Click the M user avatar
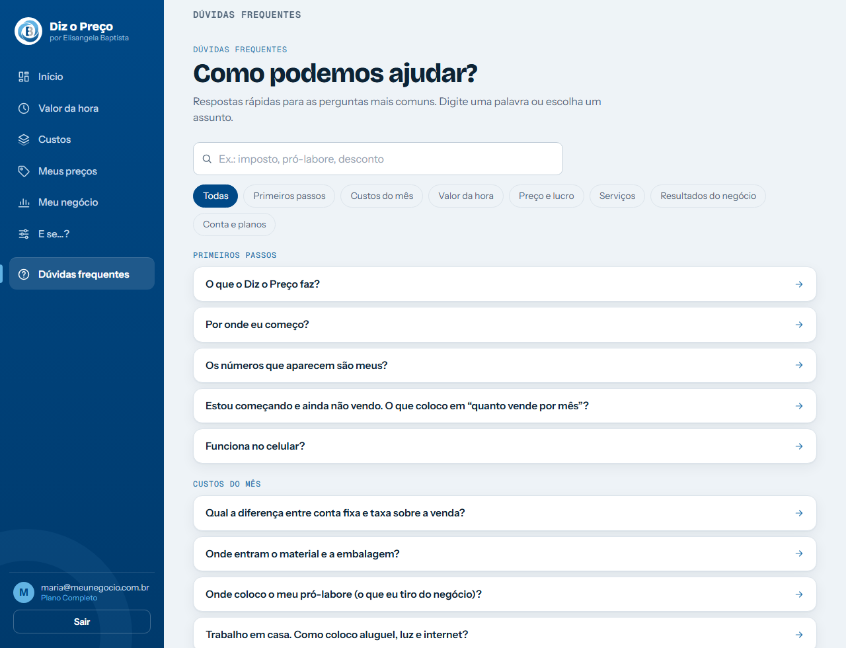Image resolution: width=846 pixels, height=648 pixels. coord(24,592)
